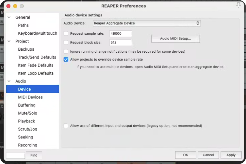Open the Recording preferences page
The height and width of the screenshot is (164, 246).
coord(28,145)
